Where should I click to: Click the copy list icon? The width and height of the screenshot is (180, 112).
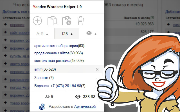(52, 21)
